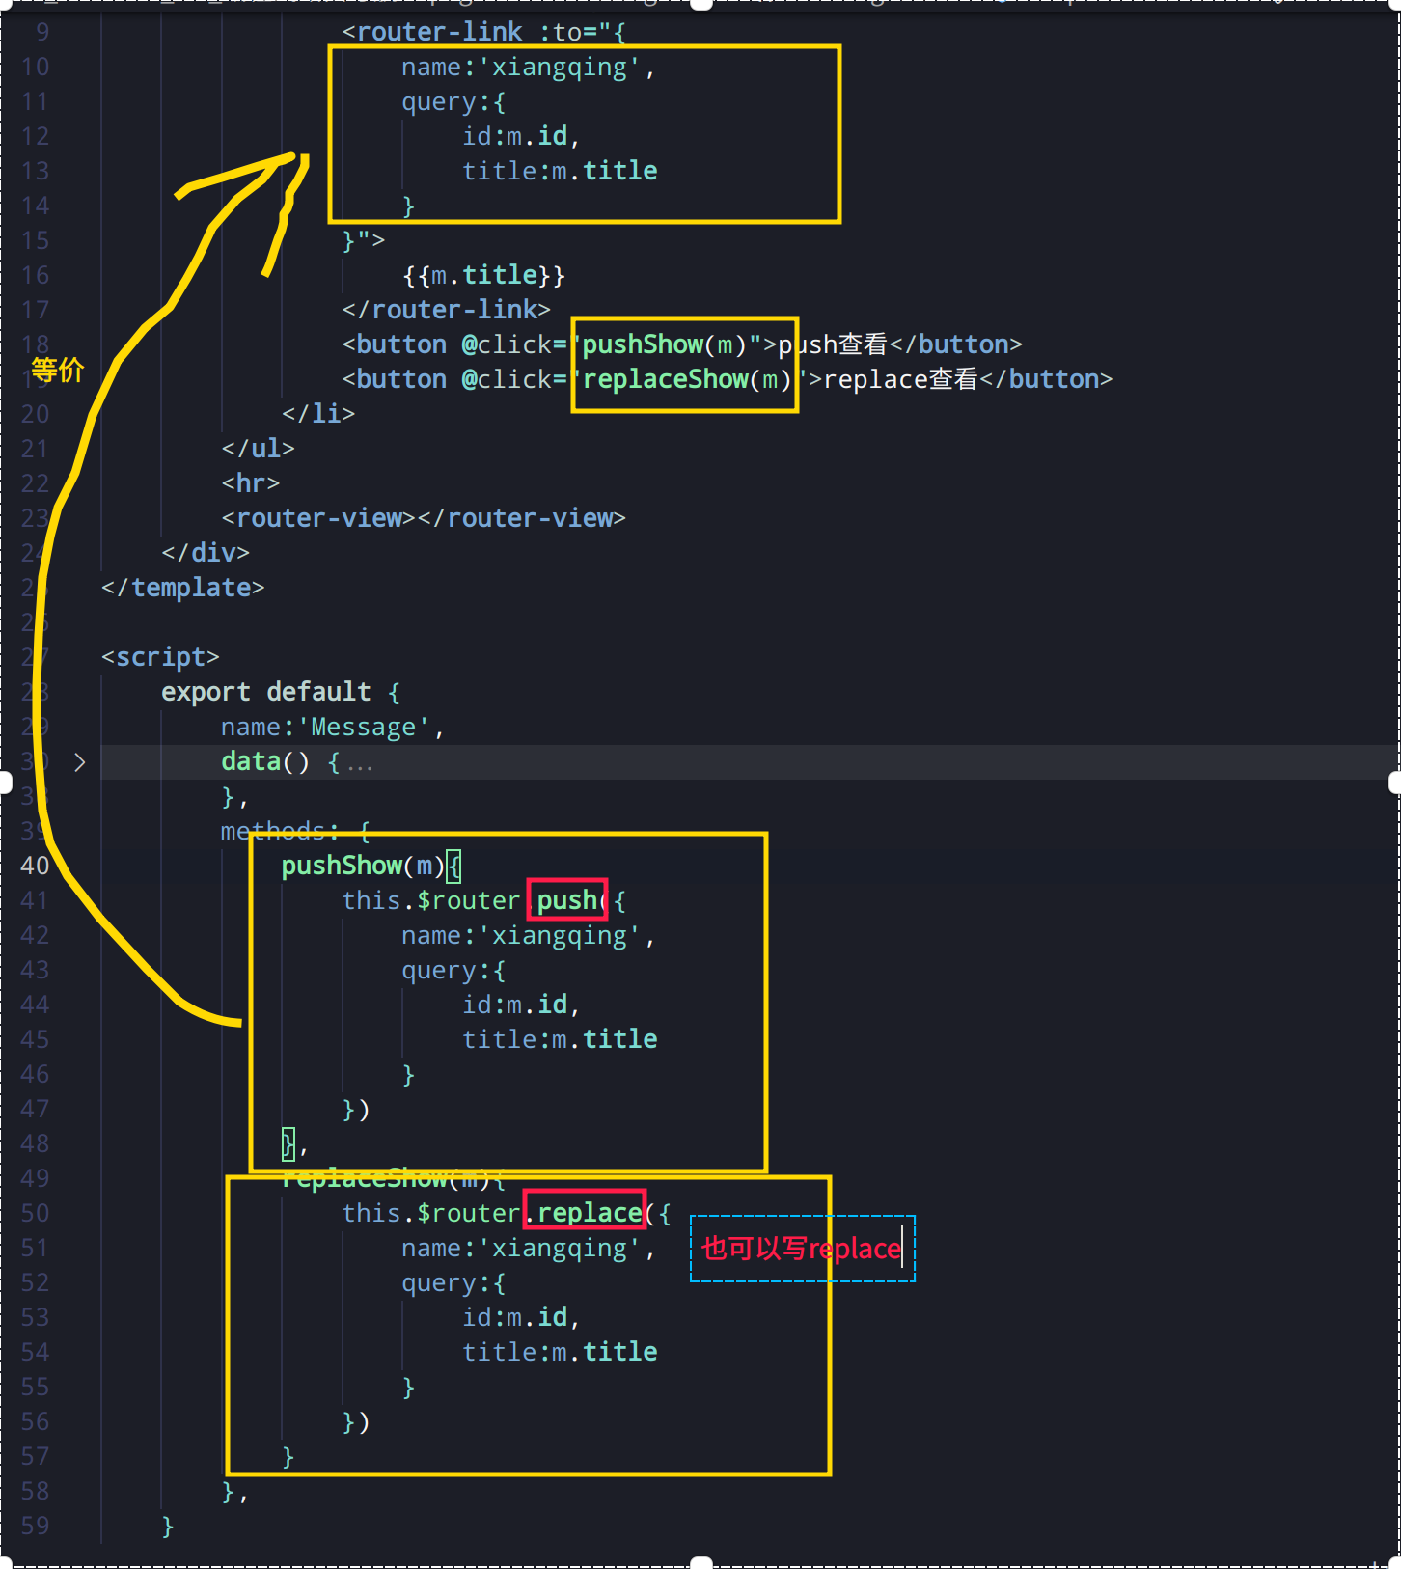Click query:{ on line 43
The height and width of the screenshot is (1569, 1401).
point(453,970)
